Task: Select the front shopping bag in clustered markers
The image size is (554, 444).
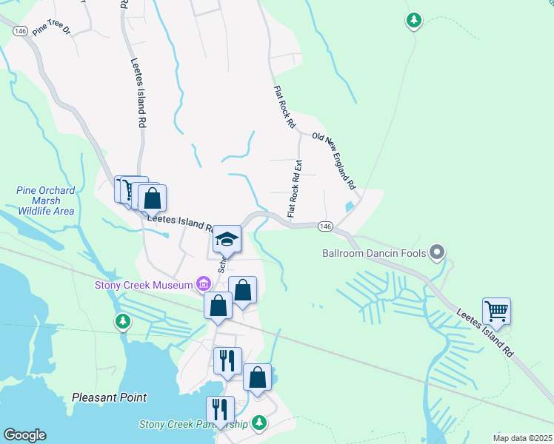Action: (152, 200)
